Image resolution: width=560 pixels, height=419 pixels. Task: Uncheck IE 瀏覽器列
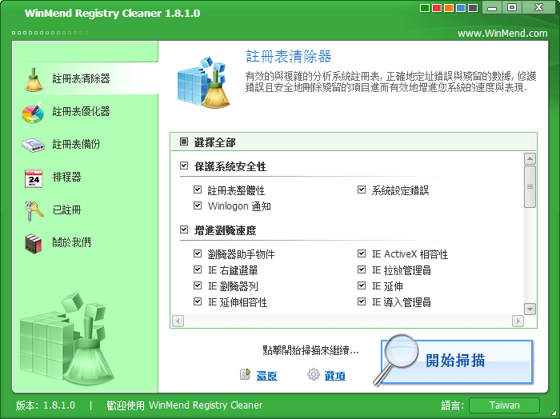[x=198, y=285]
